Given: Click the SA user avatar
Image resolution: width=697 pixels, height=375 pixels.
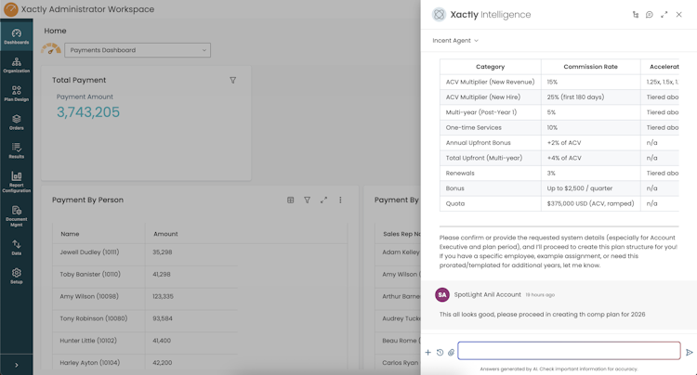Looking at the screenshot, I should click(441, 294).
